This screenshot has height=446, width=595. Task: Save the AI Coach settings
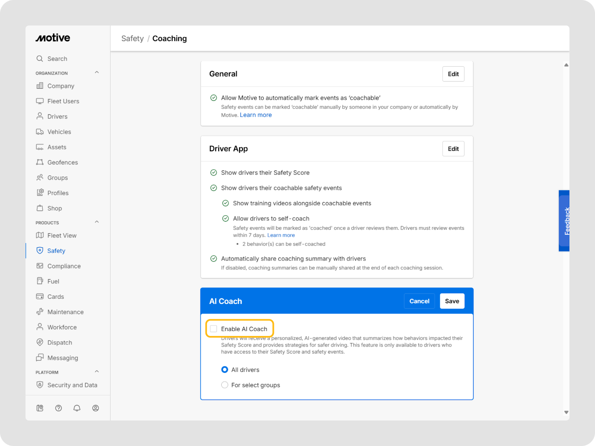click(452, 301)
